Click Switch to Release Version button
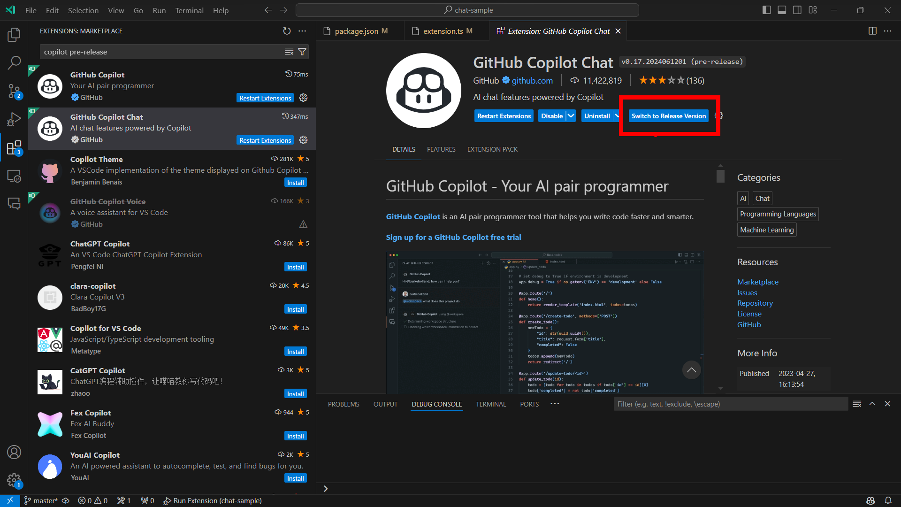 click(668, 116)
